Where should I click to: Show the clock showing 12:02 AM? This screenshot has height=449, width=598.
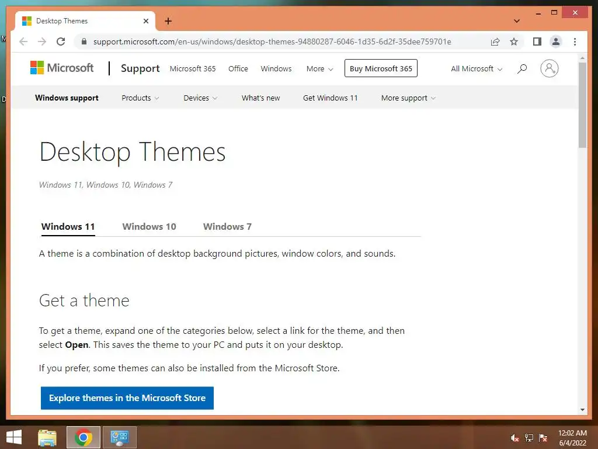[x=572, y=438]
